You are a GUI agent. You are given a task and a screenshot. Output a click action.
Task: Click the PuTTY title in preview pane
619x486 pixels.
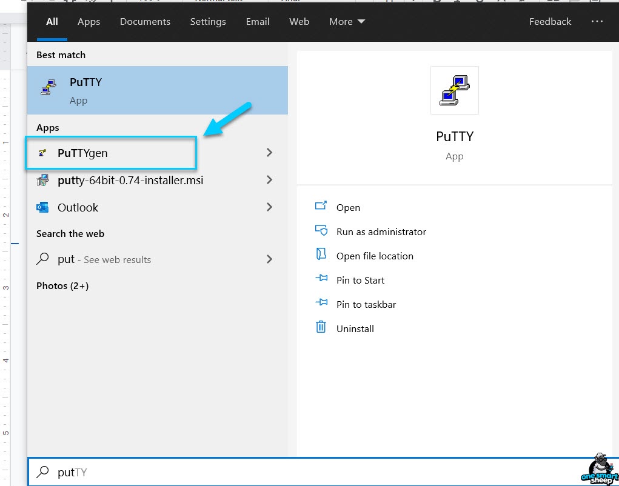pyautogui.click(x=454, y=136)
